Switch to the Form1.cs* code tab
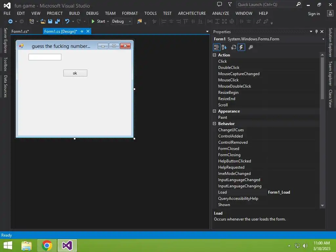 [20, 31]
